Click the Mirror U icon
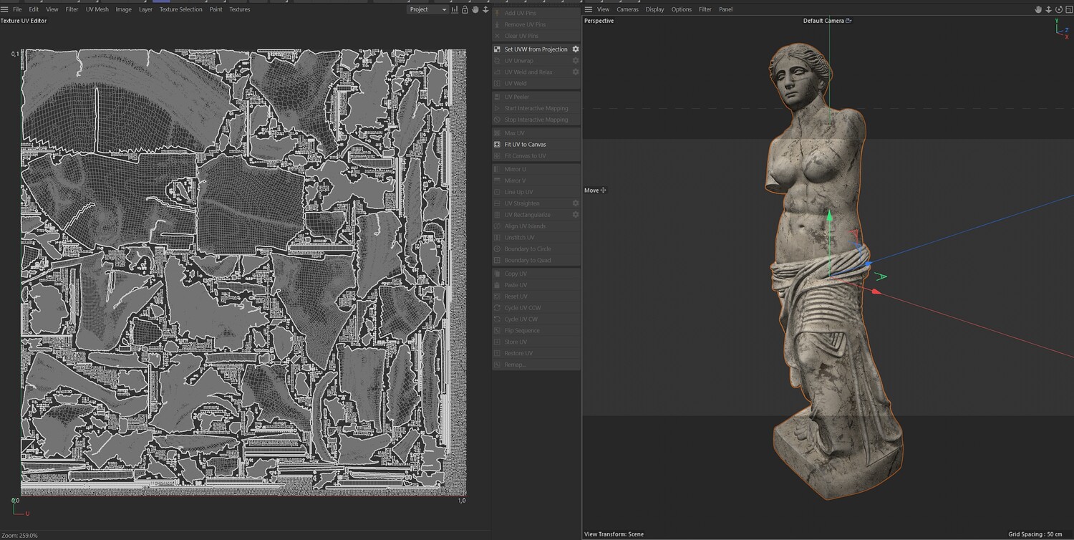This screenshot has height=540, width=1074. (x=498, y=169)
